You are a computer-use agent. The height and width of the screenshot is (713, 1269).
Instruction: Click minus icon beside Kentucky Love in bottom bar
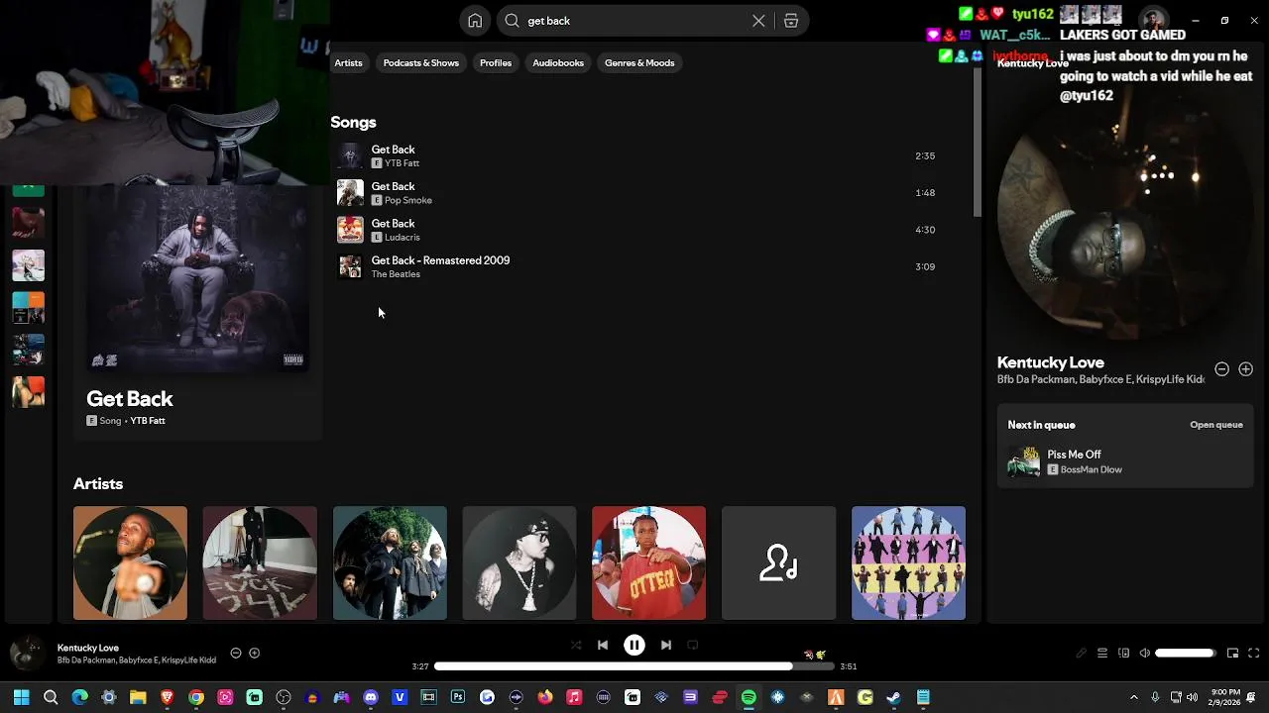coord(236,653)
